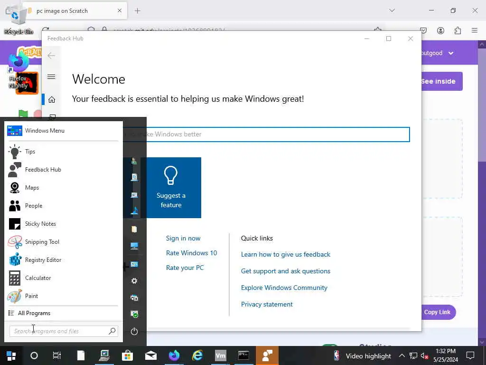
Task: Click the Video highlight news widget
Action: [362, 356]
